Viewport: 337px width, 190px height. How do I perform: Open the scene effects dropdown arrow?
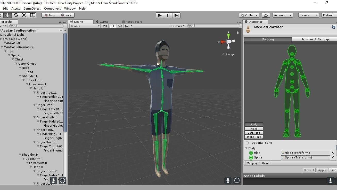(x=131, y=26)
